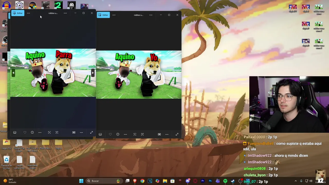Select Don't Stop In Red Wood folder
The image size is (329, 185).
(32, 146)
